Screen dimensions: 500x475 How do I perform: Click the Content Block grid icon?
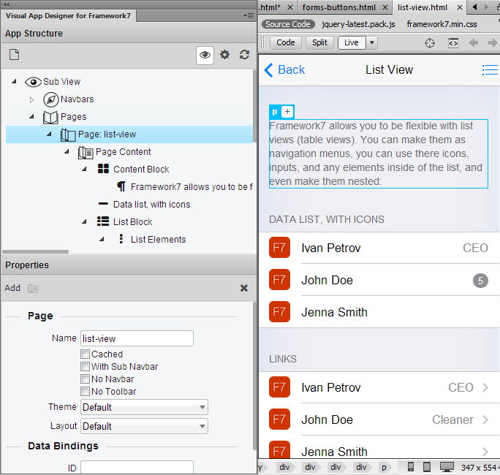coord(103,169)
